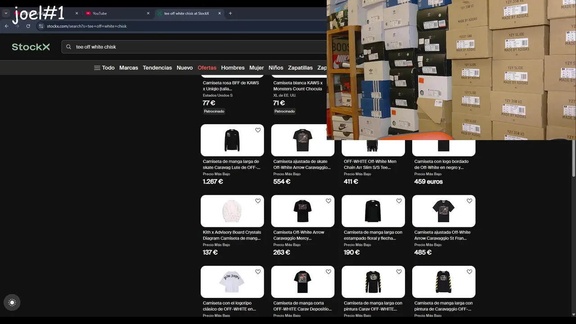This screenshot has width=576, height=324.
Task: Open 'OFF-WHITE Off-White Men Chain Arr' title
Action: point(370,164)
